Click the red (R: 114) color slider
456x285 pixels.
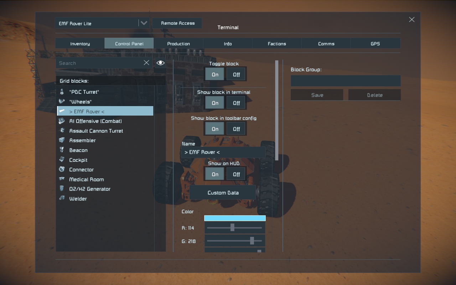[x=235, y=228]
